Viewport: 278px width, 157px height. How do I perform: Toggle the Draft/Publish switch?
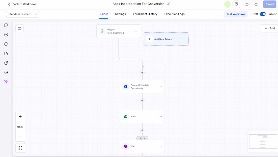point(263,14)
